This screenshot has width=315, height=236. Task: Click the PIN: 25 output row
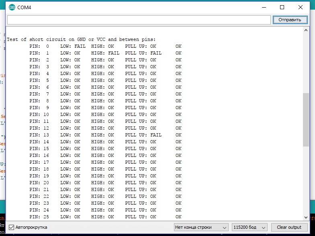[105, 217]
